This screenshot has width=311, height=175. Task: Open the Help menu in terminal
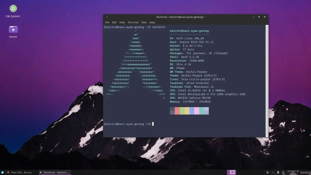(152, 22)
